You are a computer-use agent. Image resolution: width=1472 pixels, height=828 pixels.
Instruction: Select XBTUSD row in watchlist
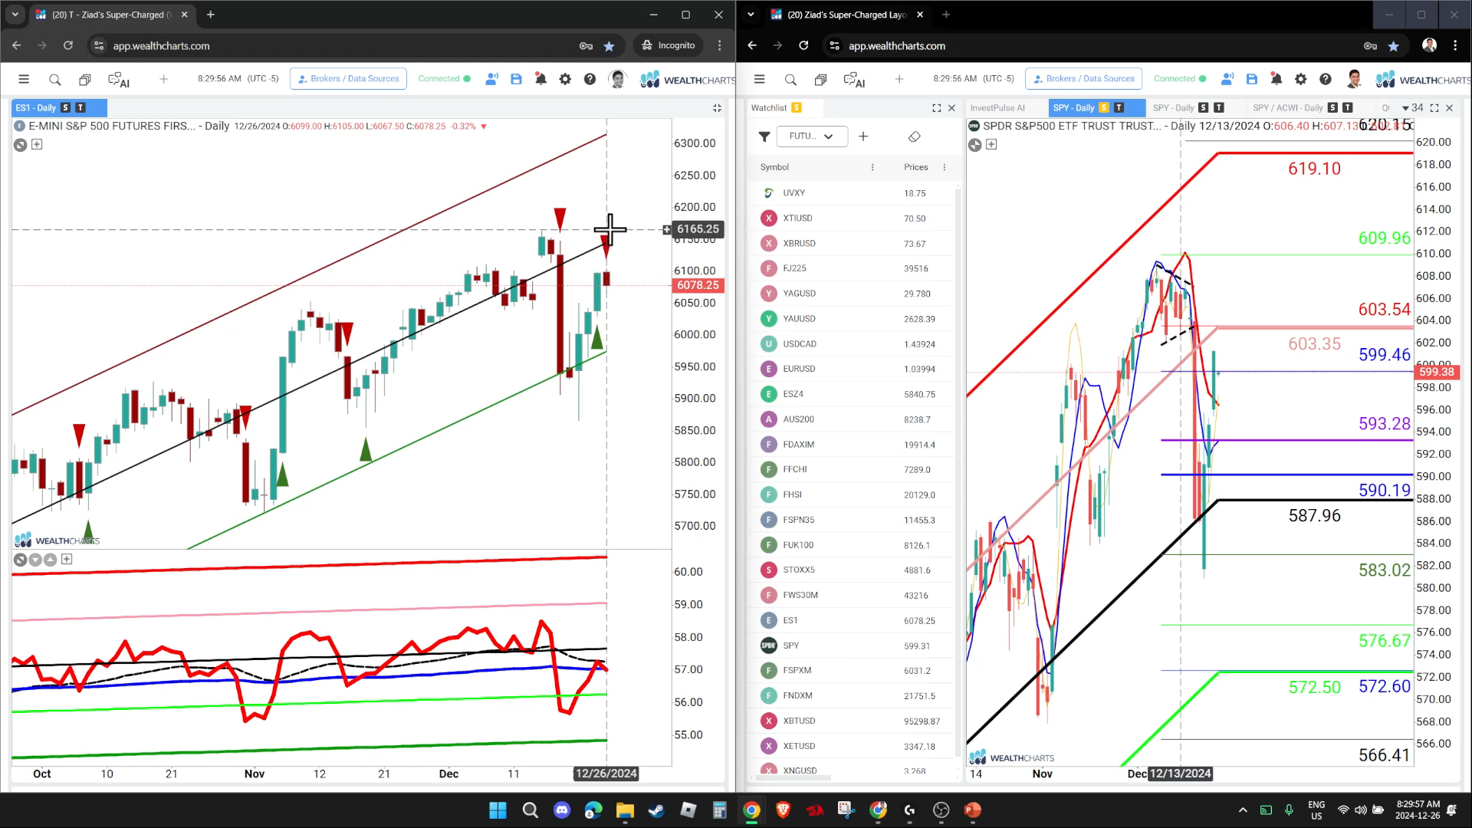851,721
